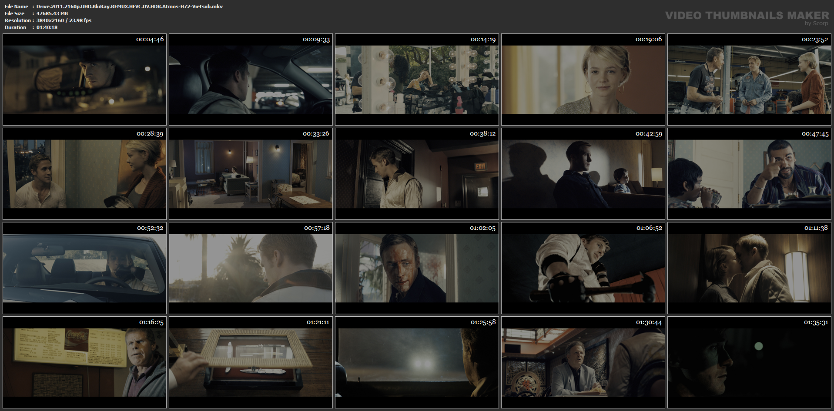Click the timestamp text 01:11:38
834x411 pixels.
tap(816, 228)
